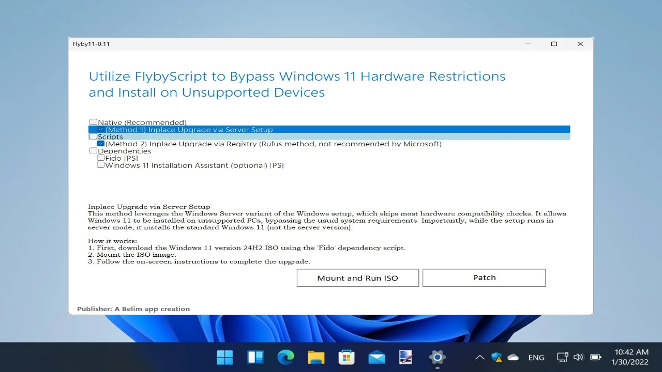
Task: Open Microsoft Store from the taskbar
Action: (x=346, y=357)
